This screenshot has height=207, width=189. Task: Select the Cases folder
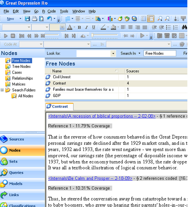click(17, 72)
